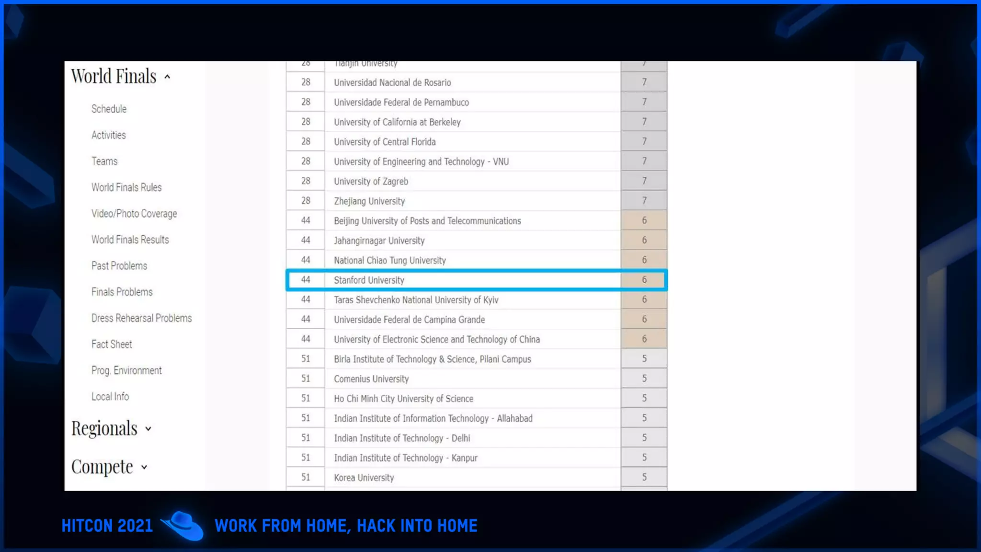The width and height of the screenshot is (981, 552).
Task: Click the highlighted Stanford University row
Action: 369,280
